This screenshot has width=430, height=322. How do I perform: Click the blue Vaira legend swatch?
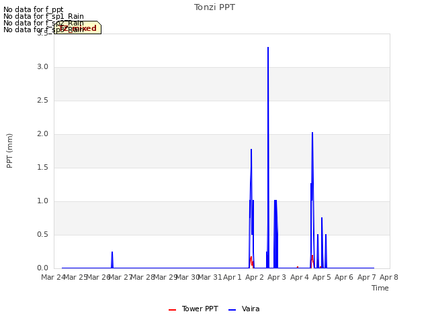(232, 310)
